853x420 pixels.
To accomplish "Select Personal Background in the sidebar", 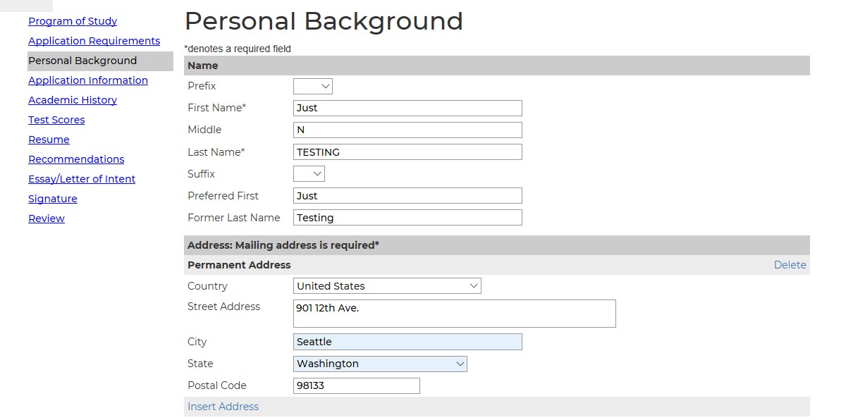I will click(82, 61).
